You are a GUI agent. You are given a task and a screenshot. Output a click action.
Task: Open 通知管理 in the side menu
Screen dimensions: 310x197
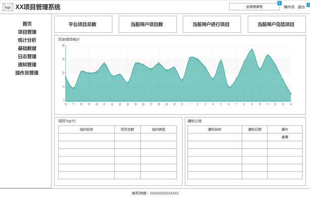pyautogui.click(x=27, y=65)
